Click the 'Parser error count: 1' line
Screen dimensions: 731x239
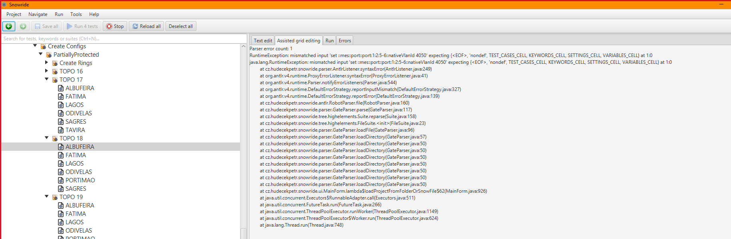271,49
